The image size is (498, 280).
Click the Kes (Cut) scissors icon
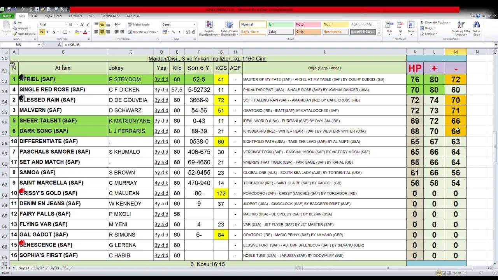click(x=15, y=23)
